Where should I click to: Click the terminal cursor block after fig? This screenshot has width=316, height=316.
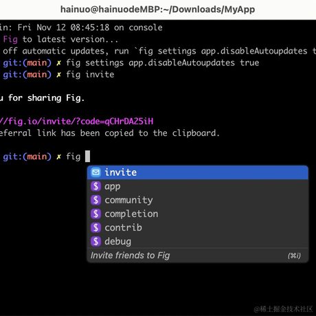(87, 156)
